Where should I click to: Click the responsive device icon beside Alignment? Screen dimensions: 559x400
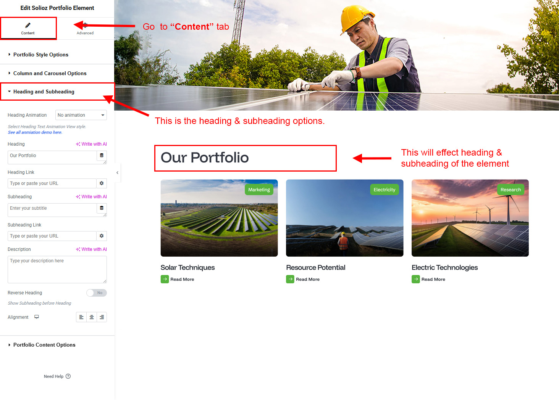pos(37,317)
